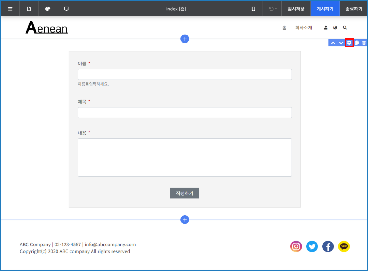The height and width of the screenshot is (271, 368).
Task: Expand the undo history dropdown
Action: [272, 9]
